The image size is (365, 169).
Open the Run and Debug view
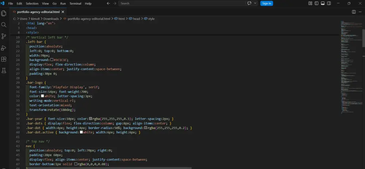point(4,48)
